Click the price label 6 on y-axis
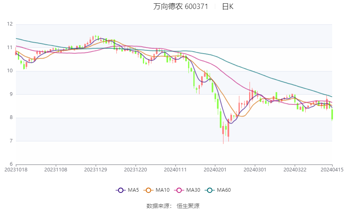Screen dimensions: 346x210 click(11, 164)
